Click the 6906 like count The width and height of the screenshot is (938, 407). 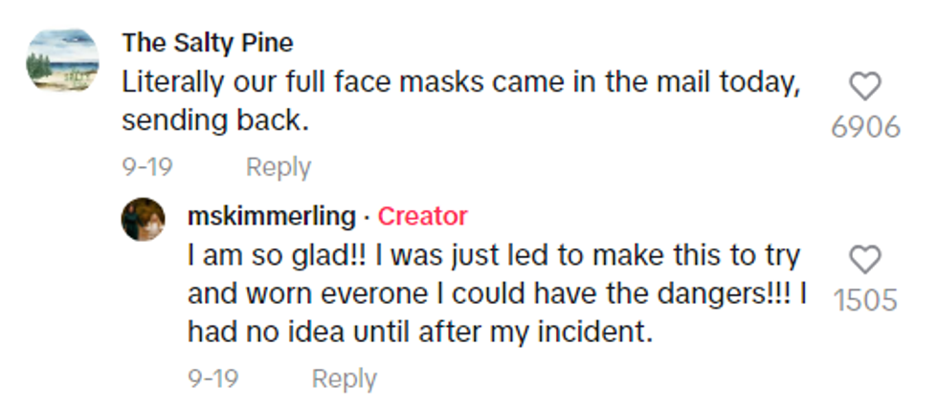(x=865, y=127)
